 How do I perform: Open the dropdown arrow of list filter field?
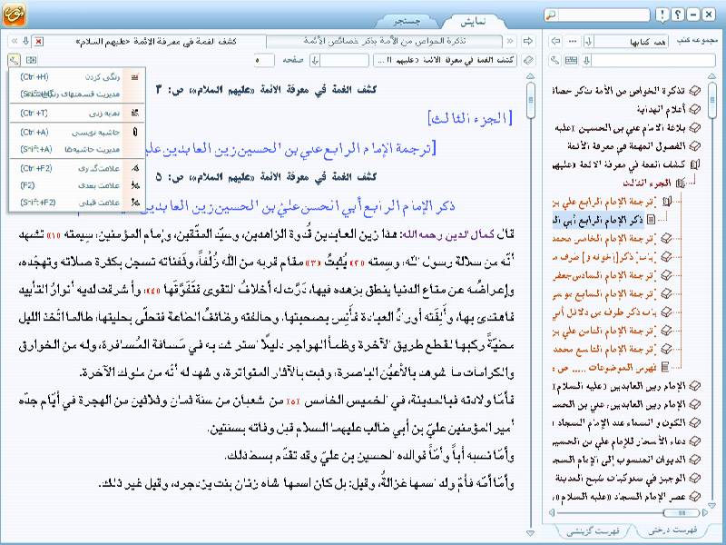[x=587, y=60]
